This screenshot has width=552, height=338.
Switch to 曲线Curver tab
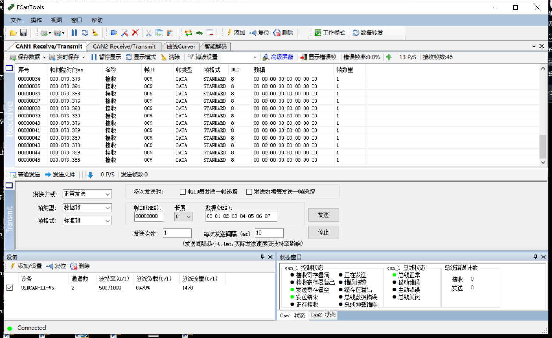(181, 46)
